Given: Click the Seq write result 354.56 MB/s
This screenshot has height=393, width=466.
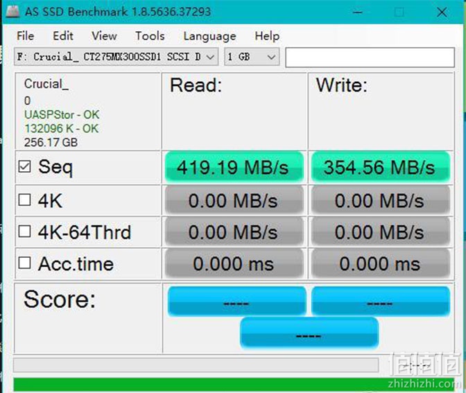Looking at the screenshot, I should [381, 167].
